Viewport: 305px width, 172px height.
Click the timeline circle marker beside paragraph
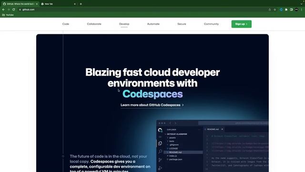[x=63, y=156]
